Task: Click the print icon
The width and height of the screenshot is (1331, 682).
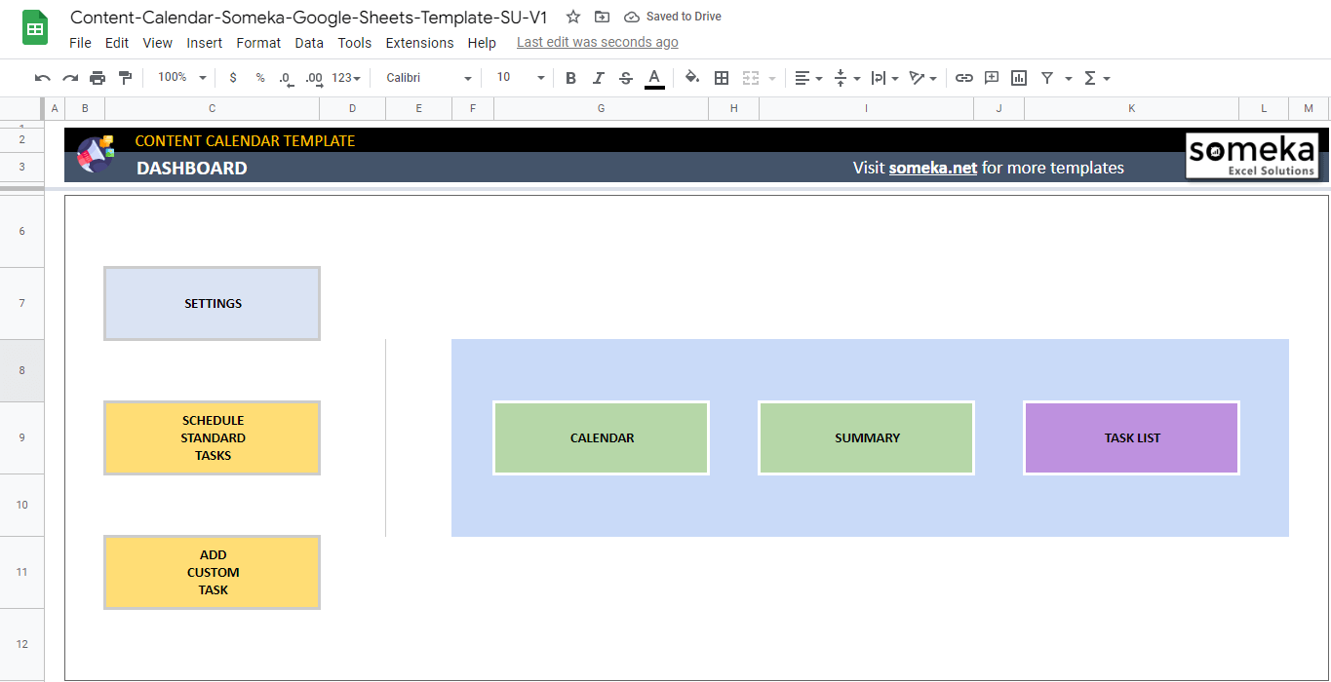Action: coord(98,78)
